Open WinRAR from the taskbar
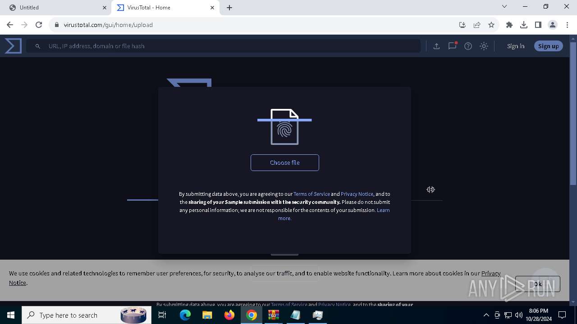This screenshot has height=324, width=577. 274,315
